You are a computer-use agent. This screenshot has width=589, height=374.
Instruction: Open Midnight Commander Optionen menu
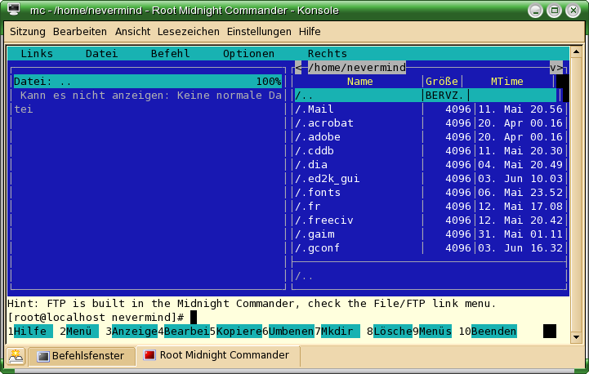(248, 54)
